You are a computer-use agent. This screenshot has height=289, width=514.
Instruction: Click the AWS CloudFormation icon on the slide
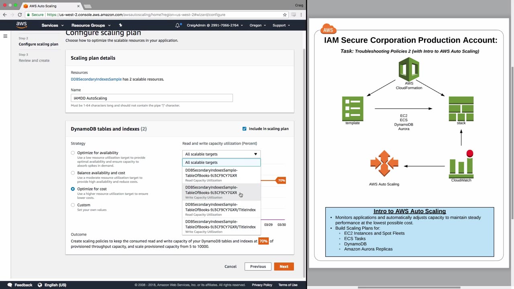(409, 69)
